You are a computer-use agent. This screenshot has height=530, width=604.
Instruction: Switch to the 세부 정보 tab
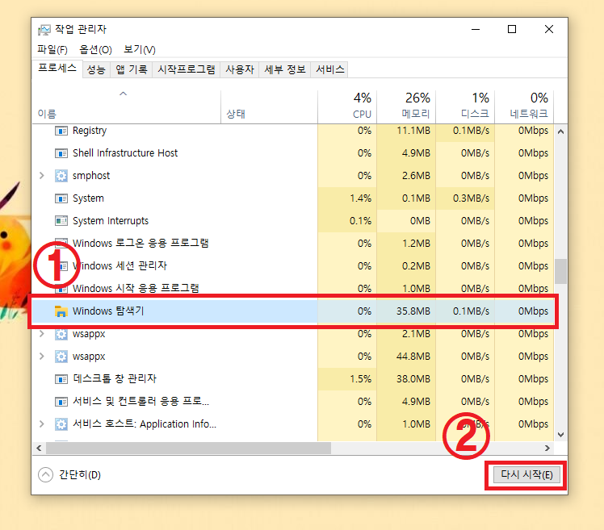pyautogui.click(x=285, y=69)
